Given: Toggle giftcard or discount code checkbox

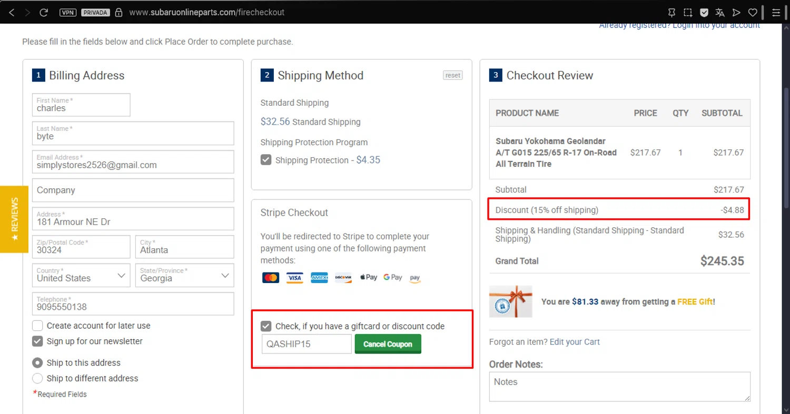Looking at the screenshot, I should [266, 326].
